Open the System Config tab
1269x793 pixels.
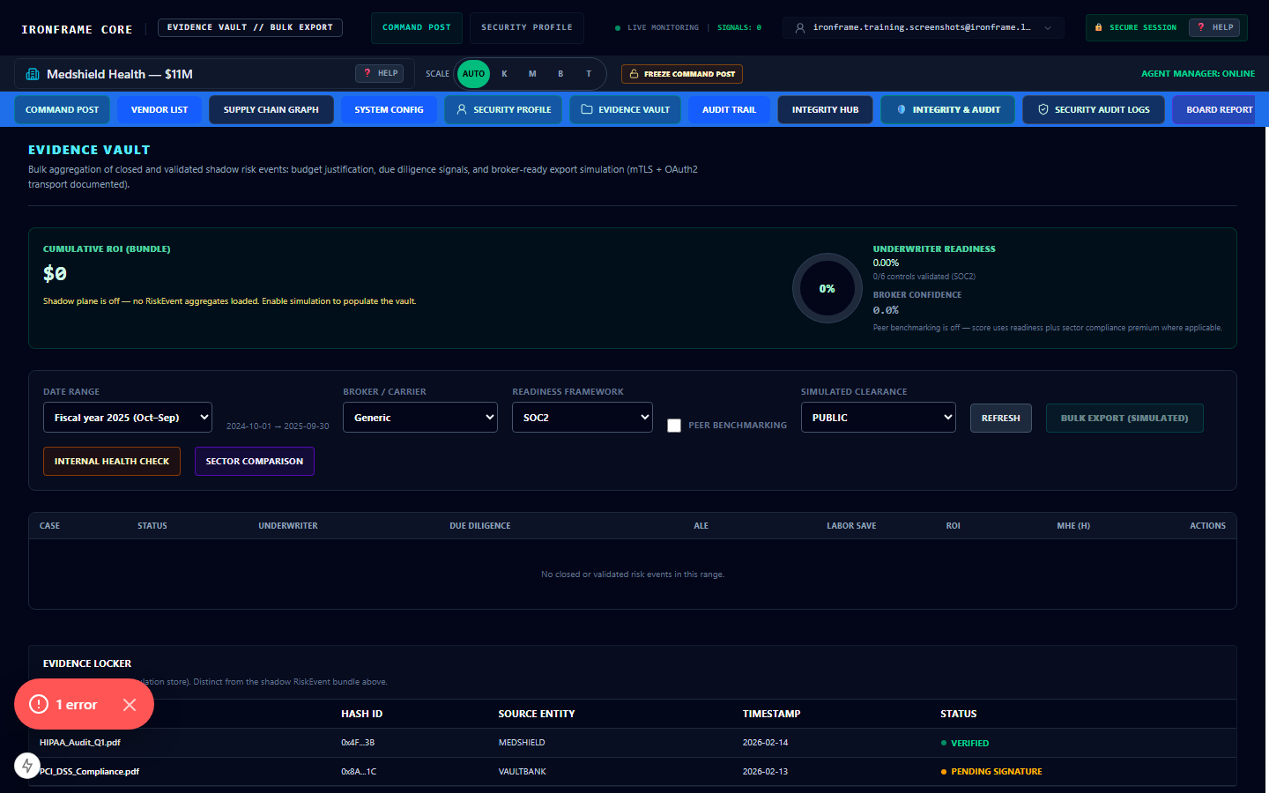point(389,109)
